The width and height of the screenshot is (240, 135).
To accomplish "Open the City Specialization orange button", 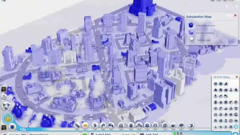I will [x=7, y=118].
